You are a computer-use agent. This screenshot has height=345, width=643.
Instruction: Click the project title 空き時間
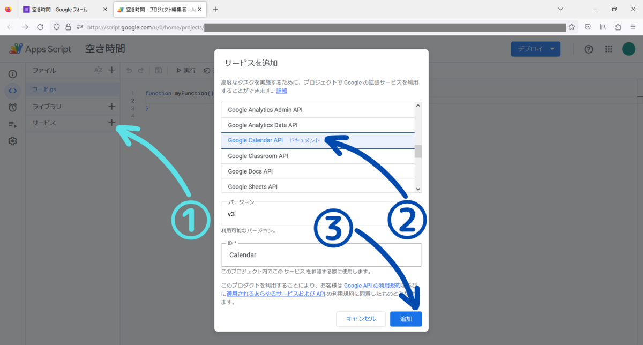click(105, 49)
